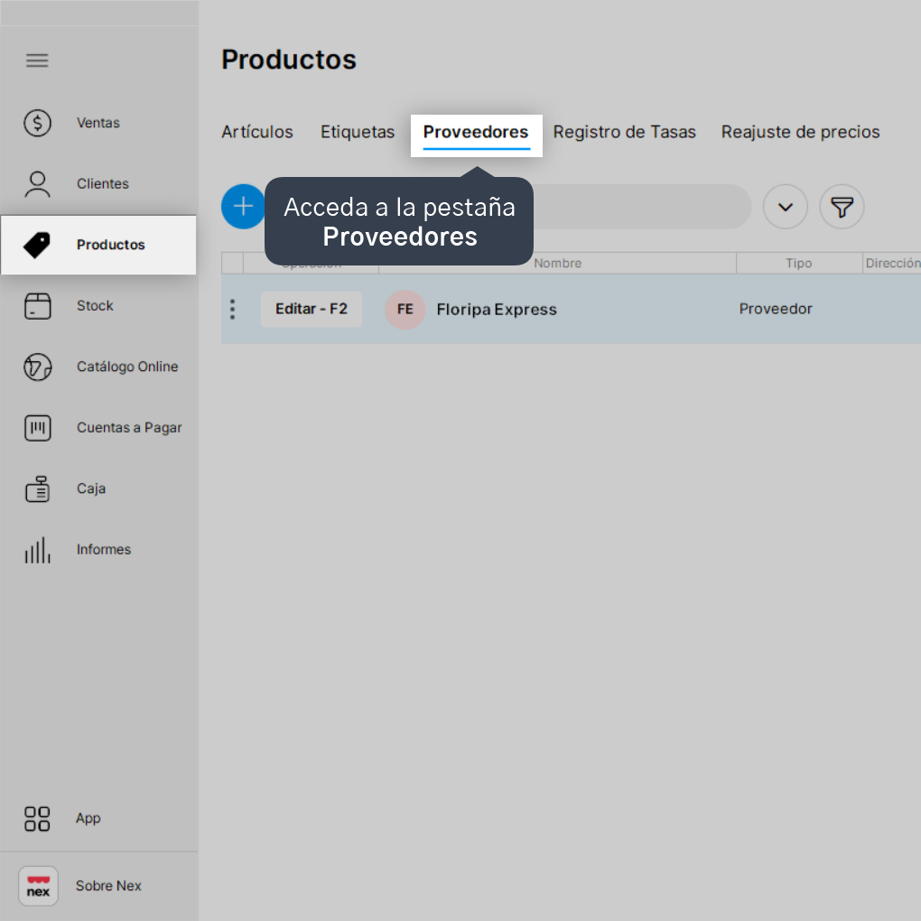The image size is (921, 921).
Task: Click the Productos tag icon
Action: pos(37,245)
